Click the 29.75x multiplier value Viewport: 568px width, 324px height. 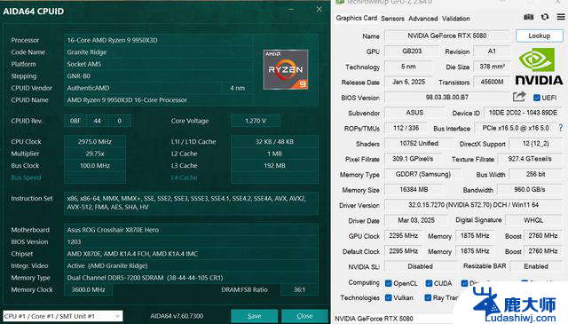coord(95,154)
